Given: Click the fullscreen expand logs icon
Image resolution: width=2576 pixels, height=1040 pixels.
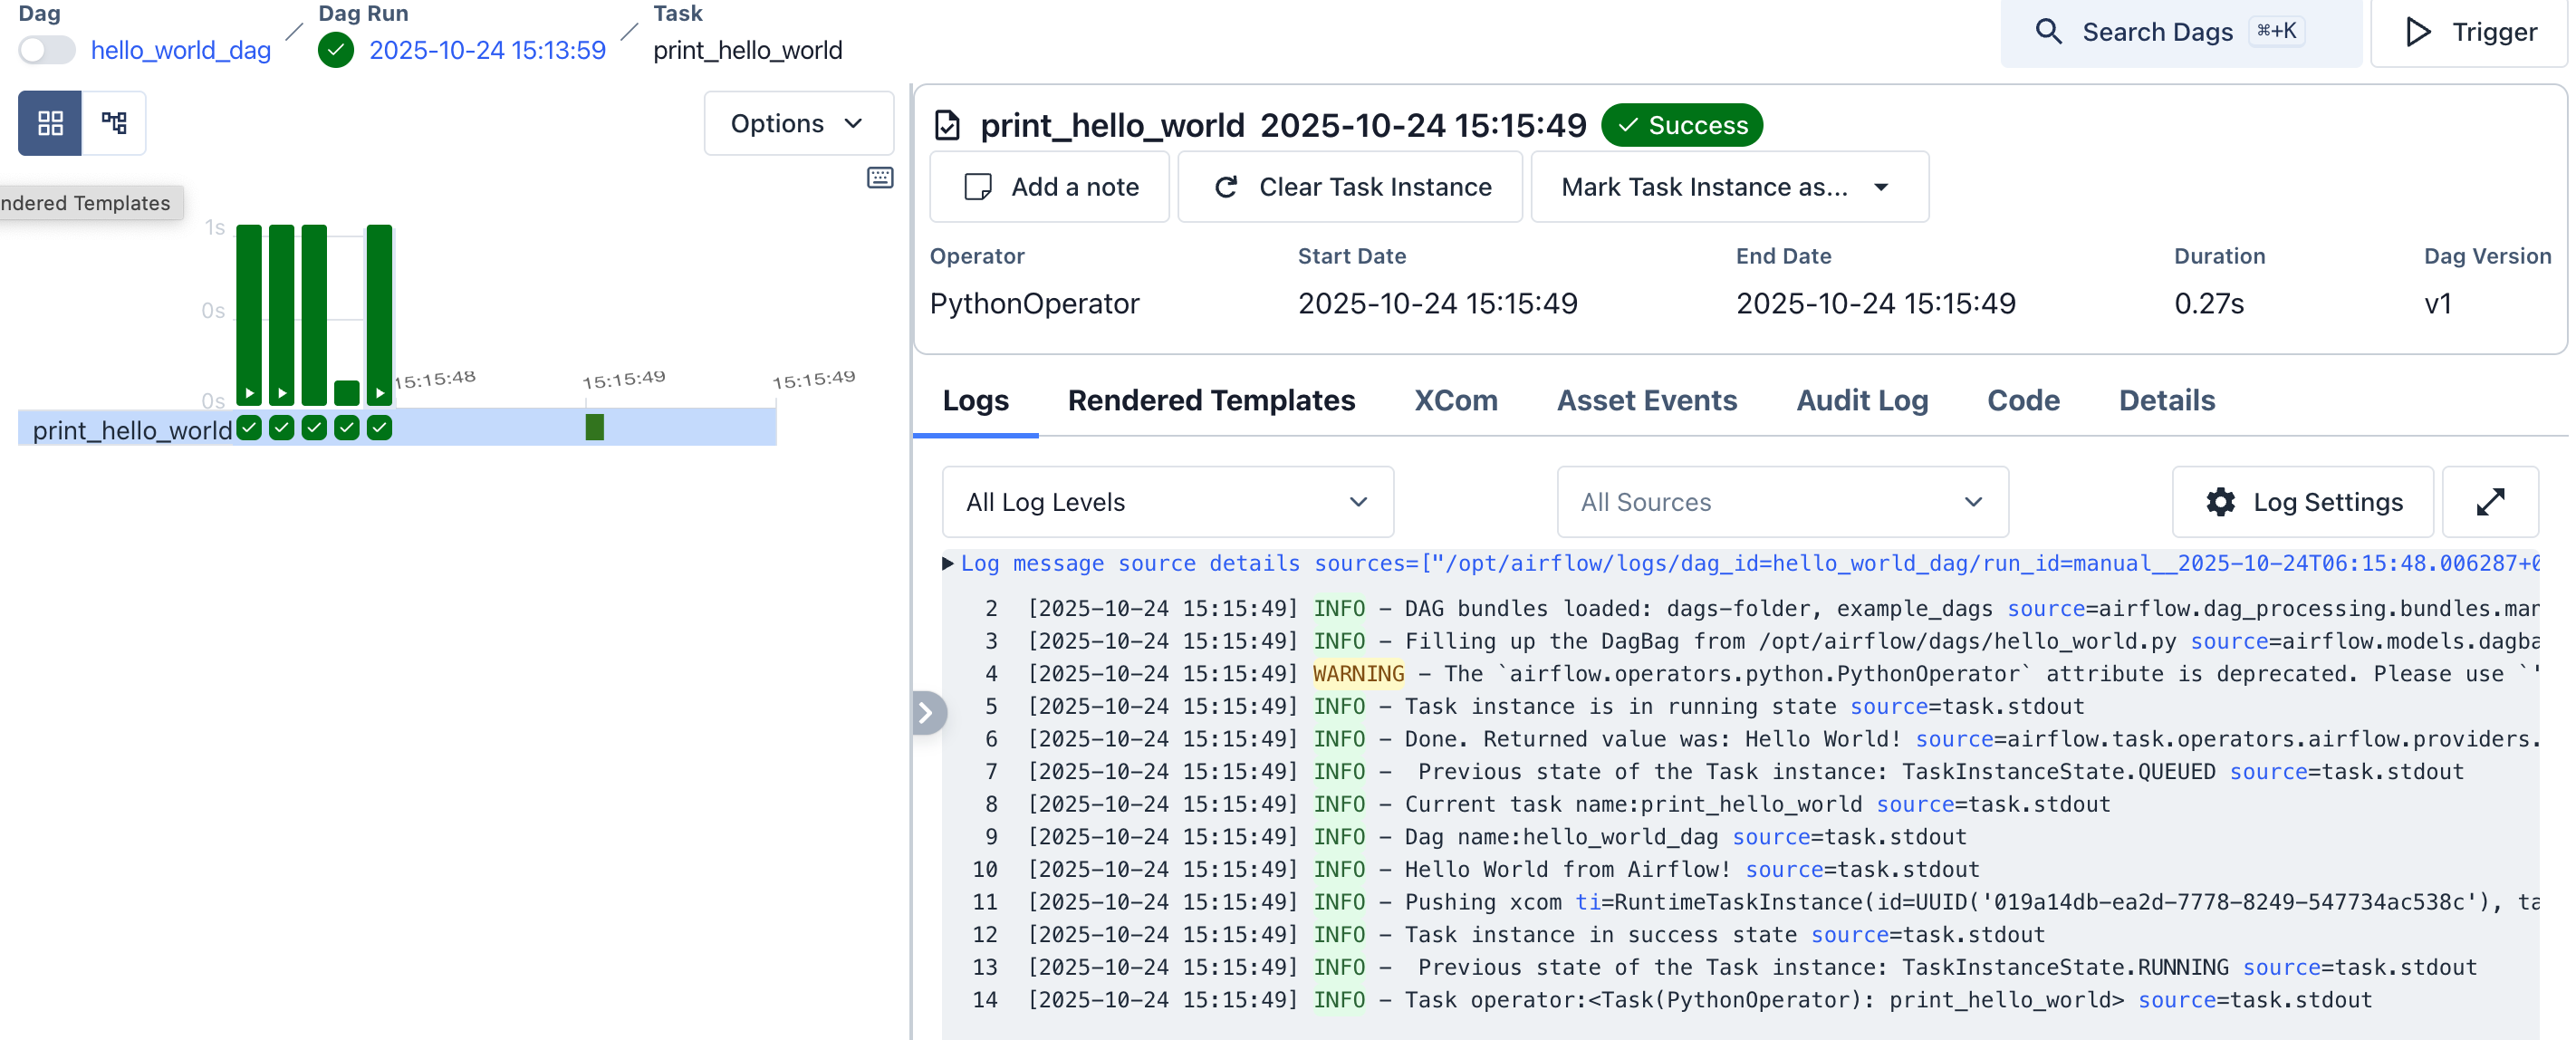Looking at the screenshot, I should pyautogui.click(x=2489, y=502).
